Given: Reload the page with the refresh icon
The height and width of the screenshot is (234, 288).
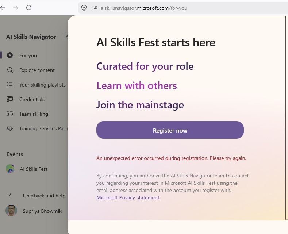Looking at the screenshot, I should (x=29, y=8).
